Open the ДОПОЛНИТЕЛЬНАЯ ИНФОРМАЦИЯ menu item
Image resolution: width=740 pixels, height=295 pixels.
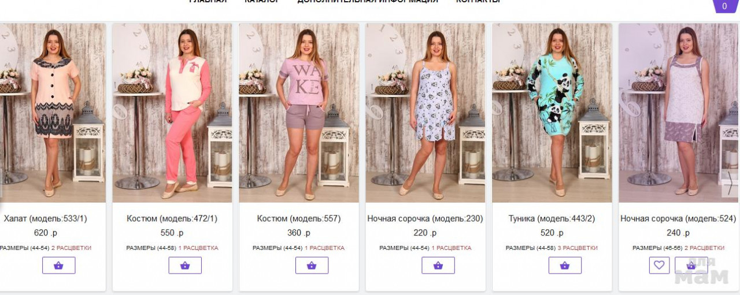coord(367,2)
